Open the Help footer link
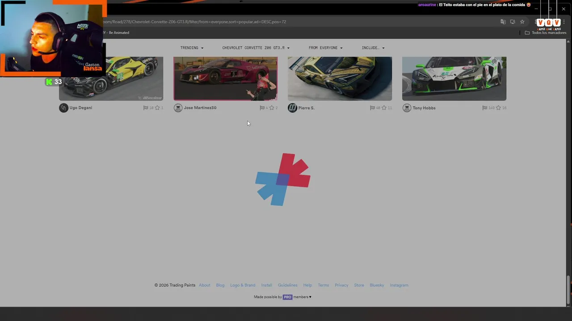The height and width of the screenshot is (321, 572). click(307, 285)
